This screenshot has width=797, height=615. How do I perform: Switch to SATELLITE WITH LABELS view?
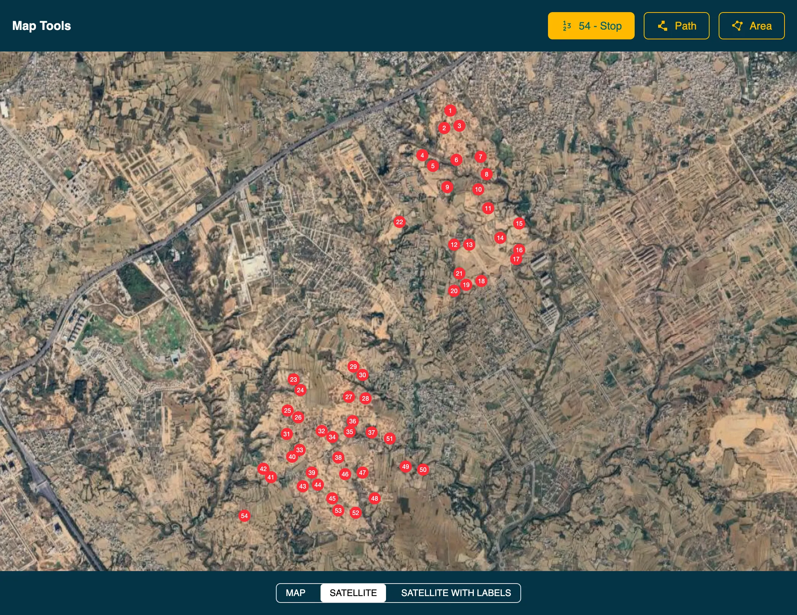point(456,593)
